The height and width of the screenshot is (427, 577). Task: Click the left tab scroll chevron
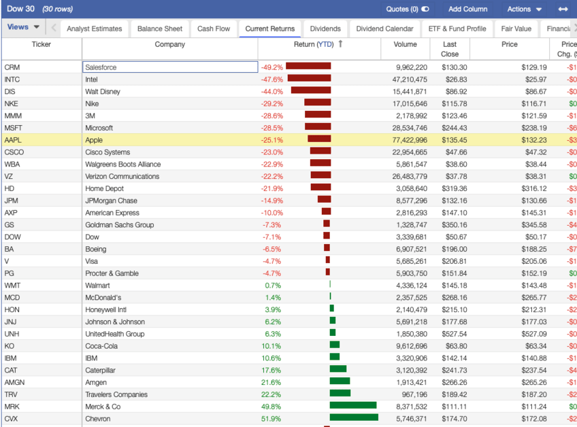pos(54,28)
